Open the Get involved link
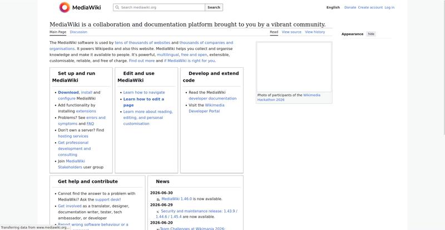The image size is (445, 230). [70, 206]
